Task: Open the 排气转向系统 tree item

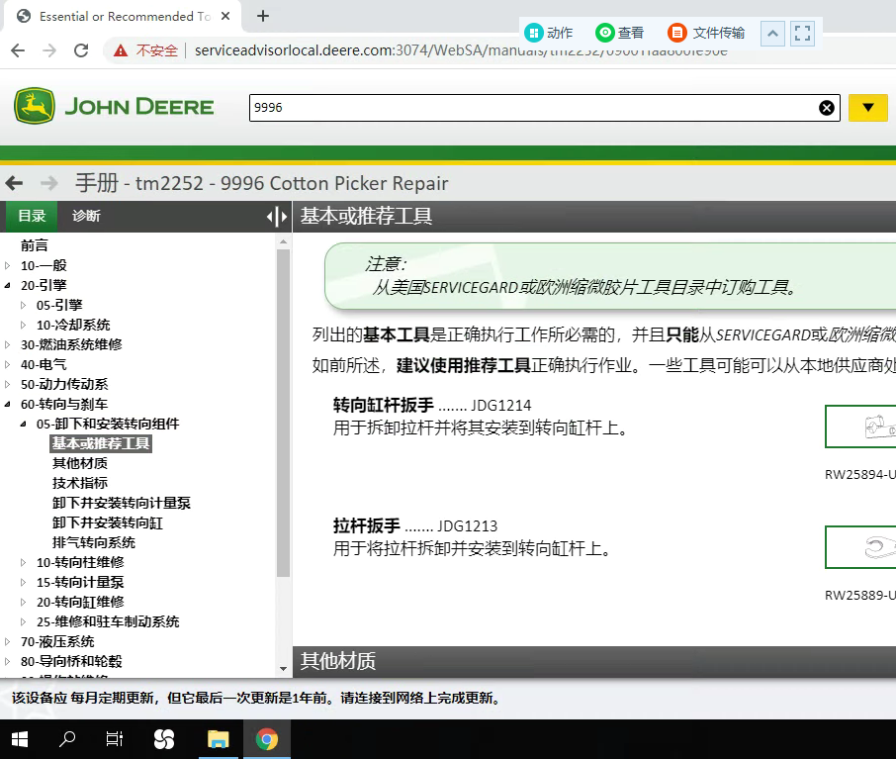Action: 94,542
